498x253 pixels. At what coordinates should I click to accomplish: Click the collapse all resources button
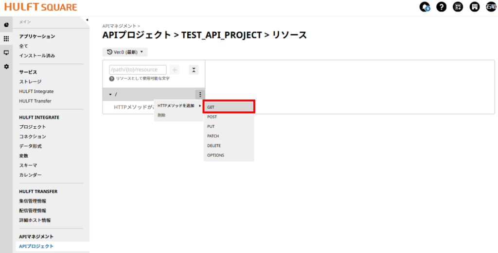pos(194,70)
